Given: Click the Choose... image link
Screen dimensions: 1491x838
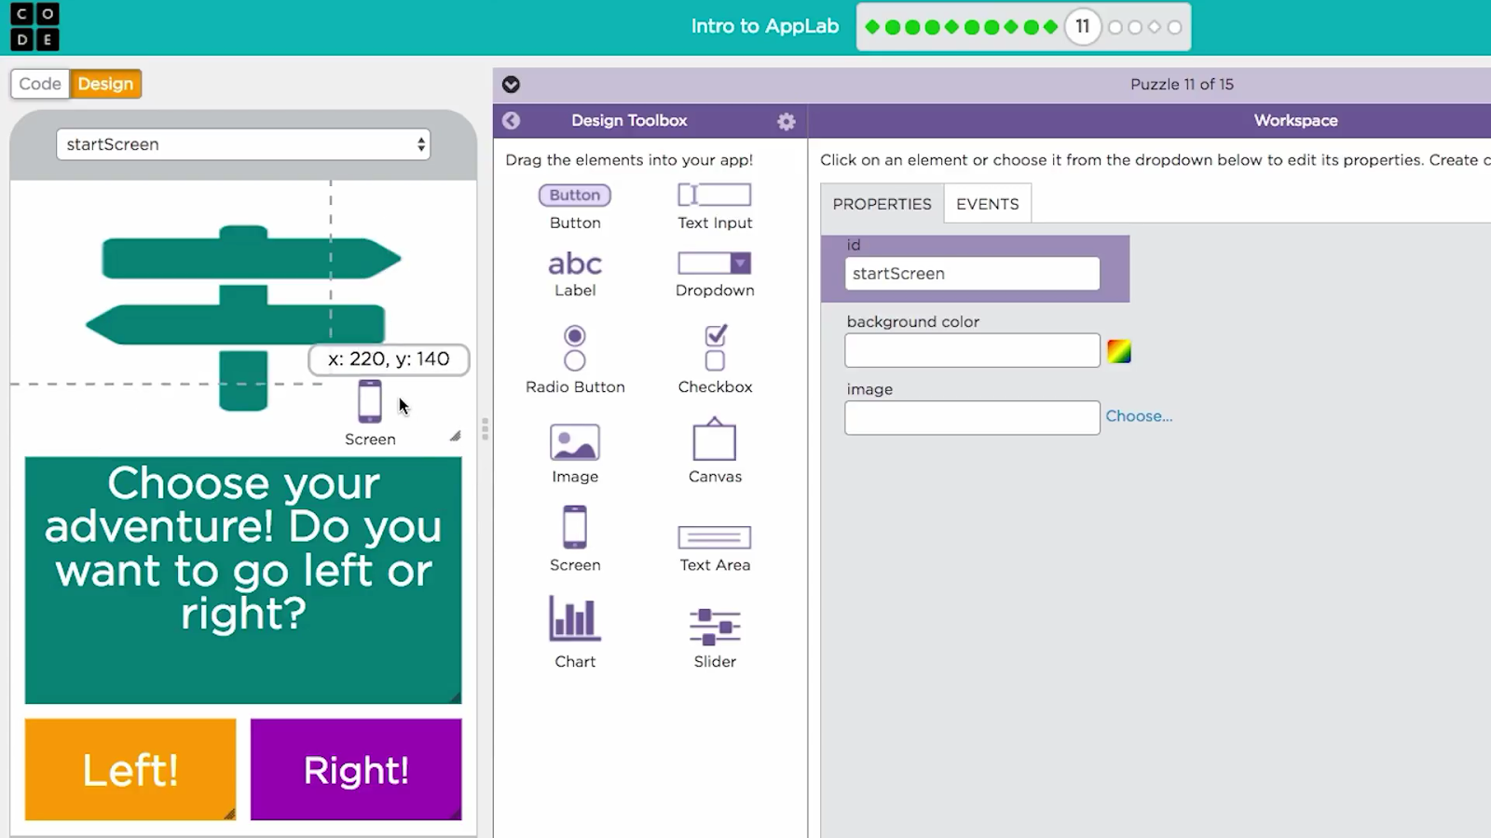Looking at the screenshot, I should (x=1139, y=416).
